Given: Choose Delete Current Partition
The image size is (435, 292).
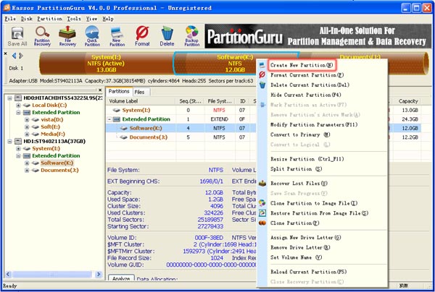Looking at the screenshot, I should click(x=310, y=85).
